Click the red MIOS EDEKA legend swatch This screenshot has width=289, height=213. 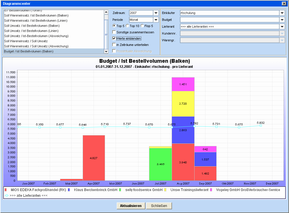(6, 190)
